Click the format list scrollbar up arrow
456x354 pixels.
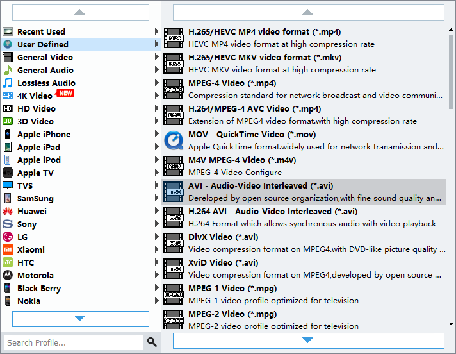click(451, 29)
